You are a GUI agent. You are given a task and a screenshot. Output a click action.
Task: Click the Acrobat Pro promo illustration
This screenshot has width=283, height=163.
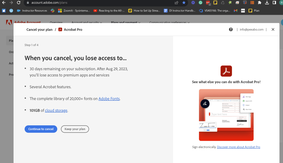pos(226,115)
